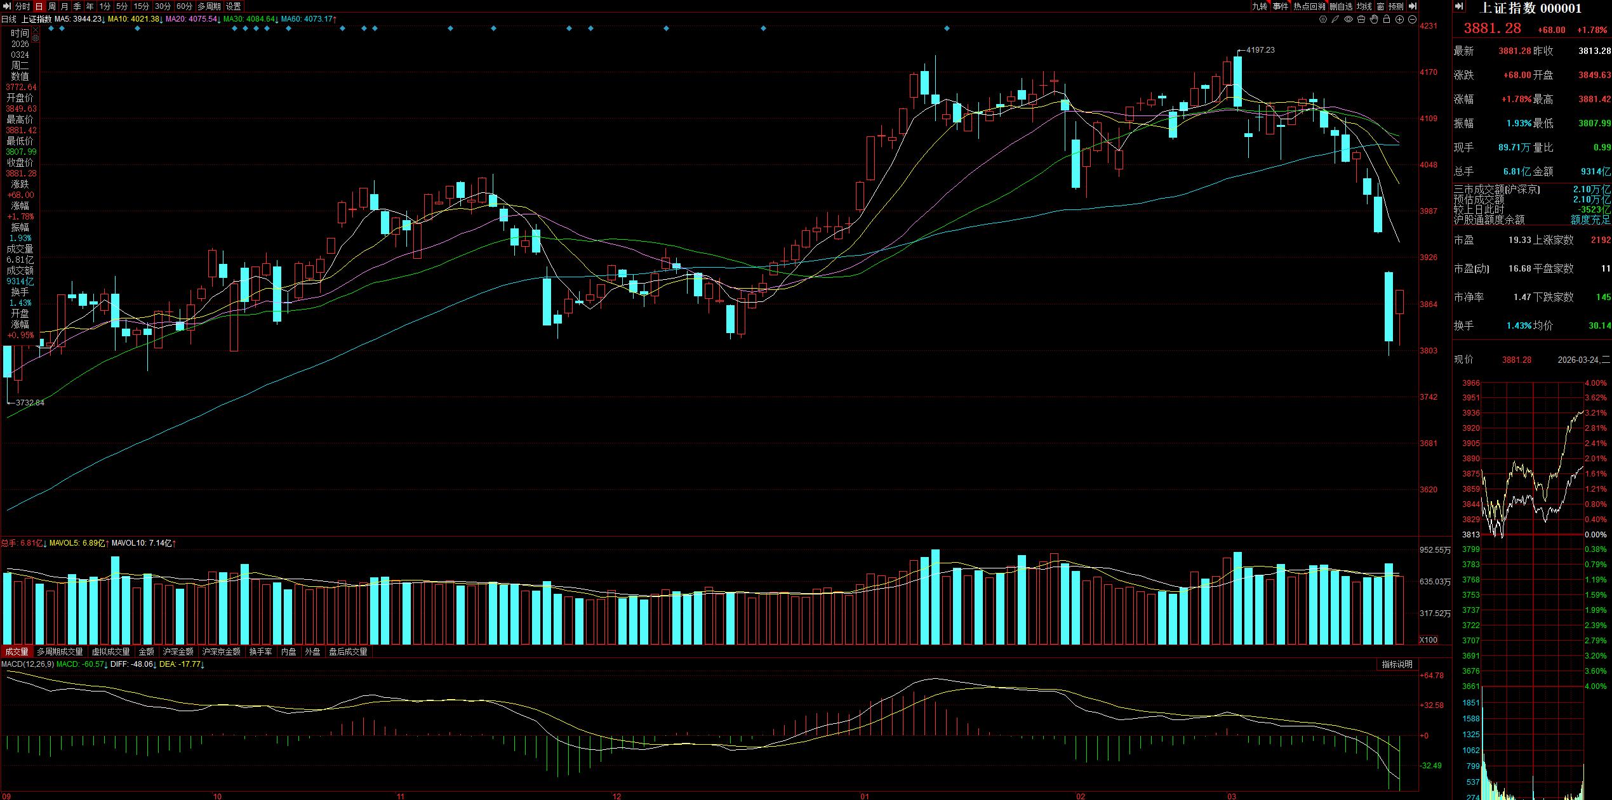1612x800 pixels.
Task: Close the data info floating panel
Action: click(35, 30)
